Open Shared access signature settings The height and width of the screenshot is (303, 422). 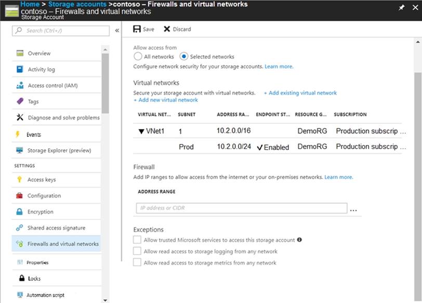click(x=57, y=228)
